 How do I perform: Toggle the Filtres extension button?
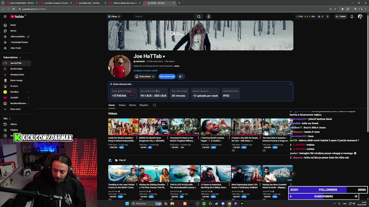(114, 16)
